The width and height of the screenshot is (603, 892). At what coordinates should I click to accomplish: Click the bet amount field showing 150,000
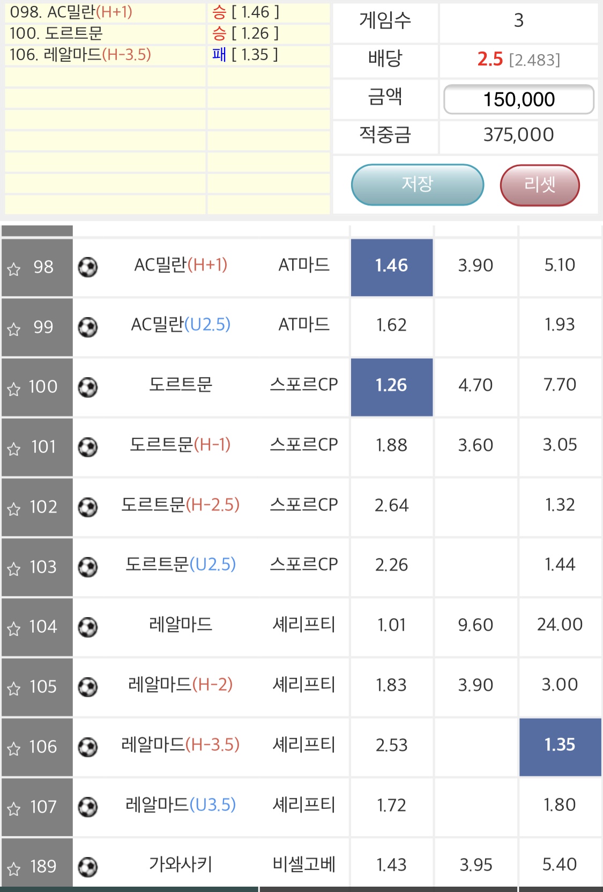518,100
